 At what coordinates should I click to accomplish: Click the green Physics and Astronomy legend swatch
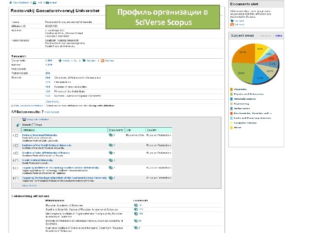tap(232, 94)
